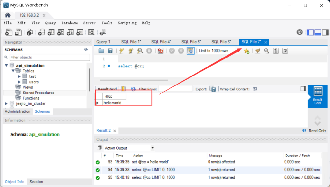
Task: Create a new stored procedure icon
Action: 70,32
